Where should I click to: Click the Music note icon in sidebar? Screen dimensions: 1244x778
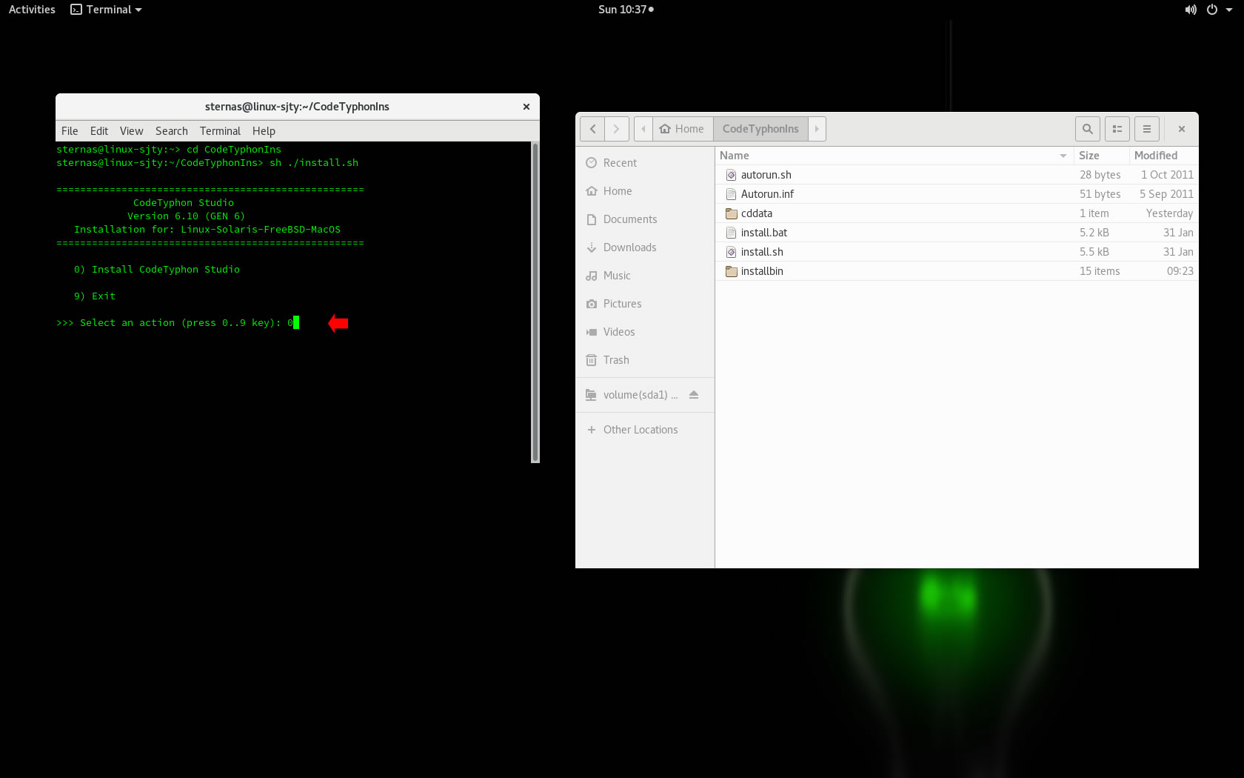[591, 276]
